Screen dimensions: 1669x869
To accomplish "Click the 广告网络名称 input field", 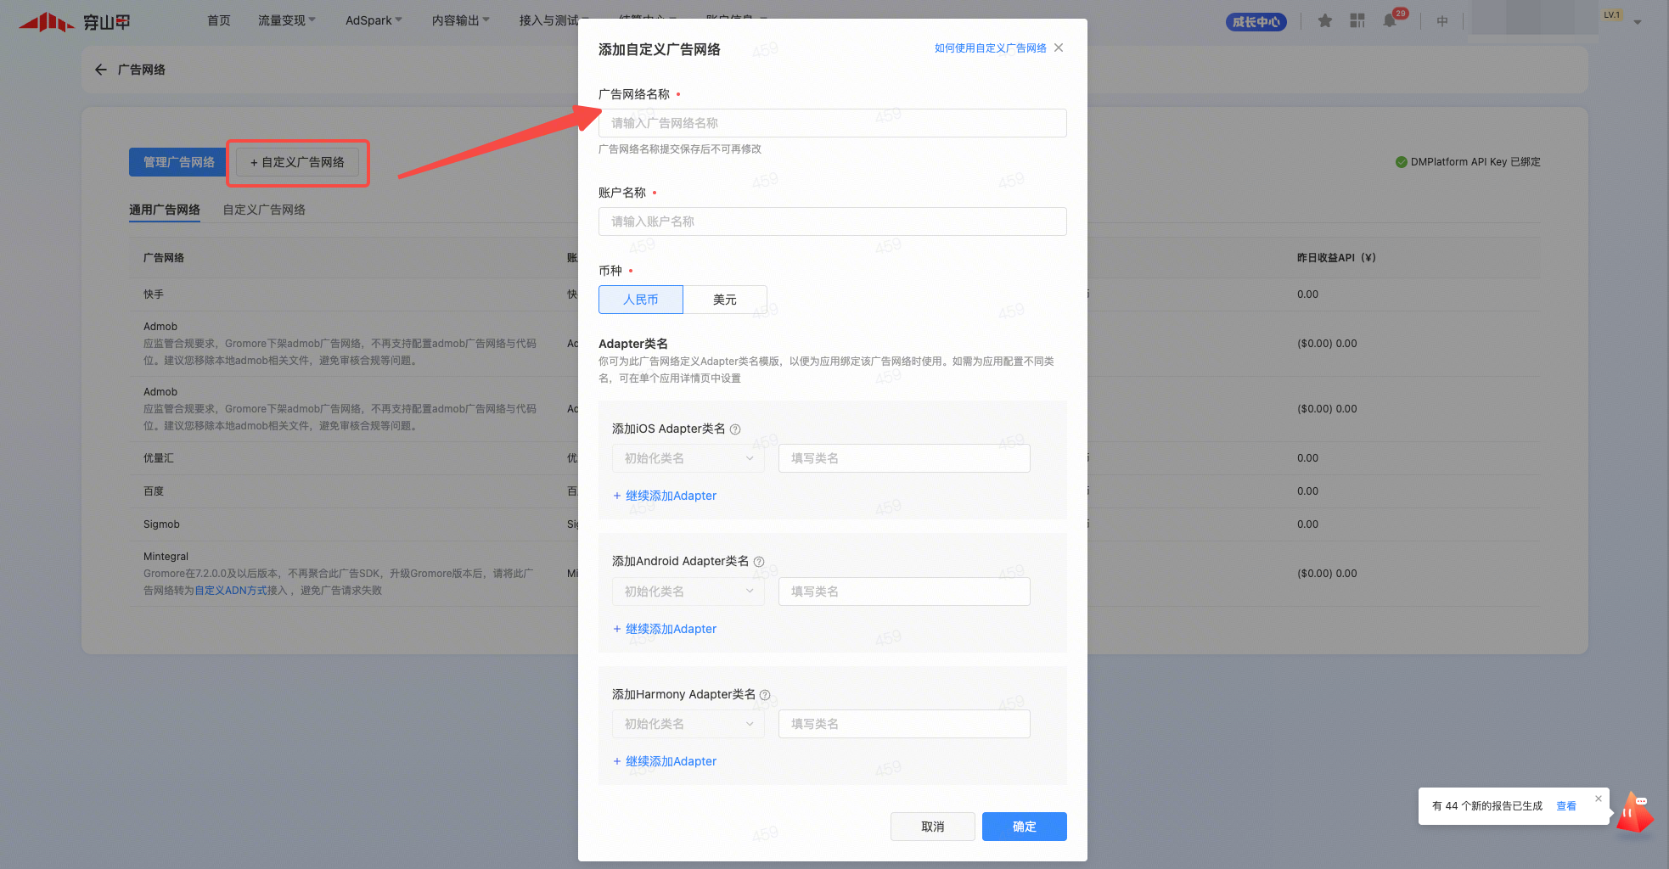I will pyautogui.click(x=832, y=123).
